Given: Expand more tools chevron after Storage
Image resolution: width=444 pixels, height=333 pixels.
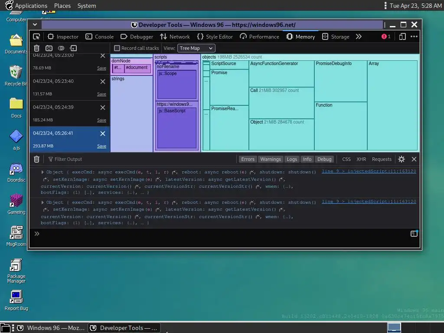Looking at the screenshot, I should pos(359,36).
